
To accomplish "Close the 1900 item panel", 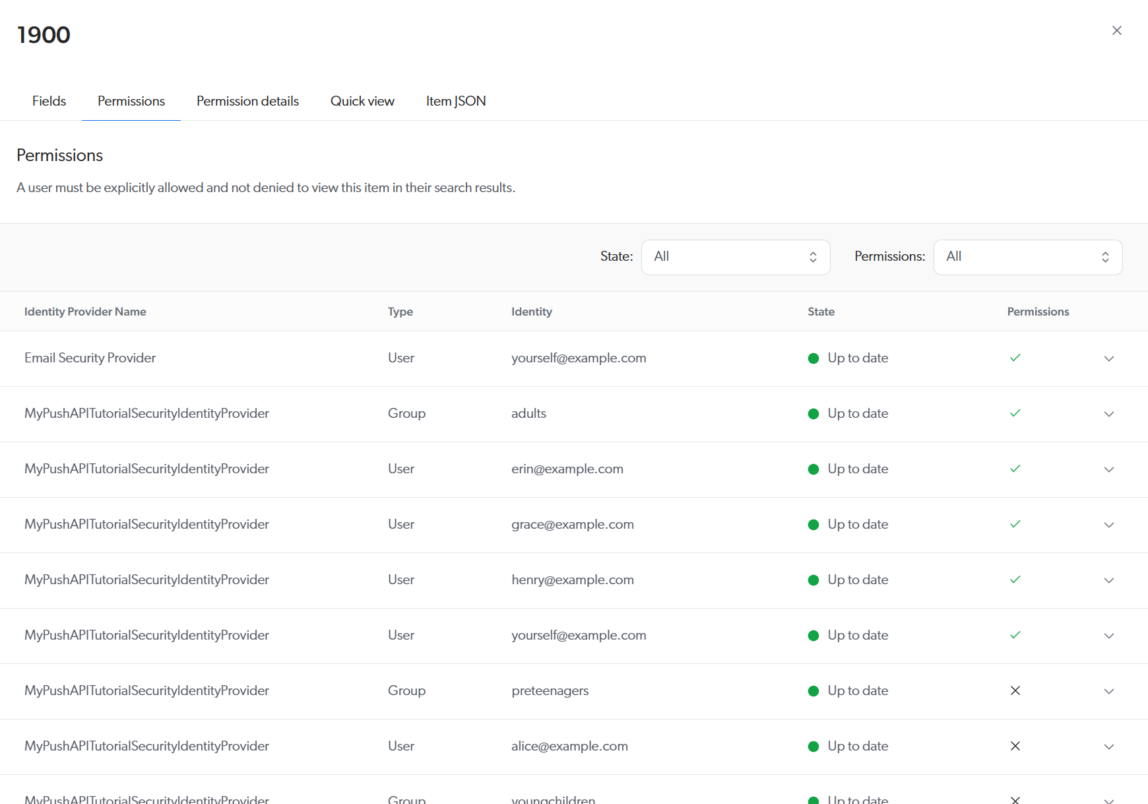I will pos(1116,30).
